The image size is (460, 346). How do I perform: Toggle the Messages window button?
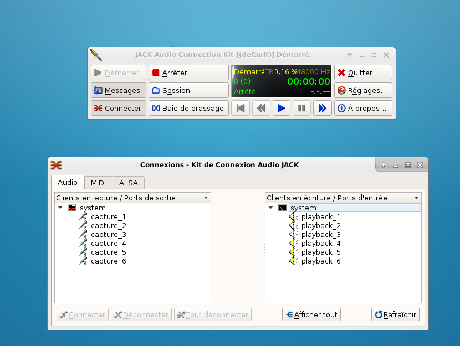coord(118,91)
